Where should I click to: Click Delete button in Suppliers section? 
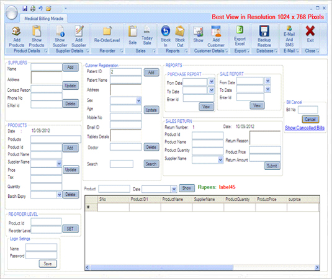71,104
